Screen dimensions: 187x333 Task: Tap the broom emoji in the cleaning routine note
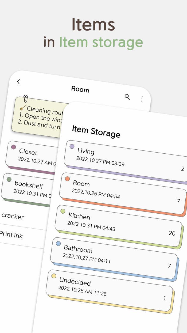coord(22,109)
